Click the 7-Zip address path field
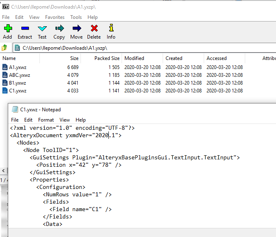Viewport: 276px width, 237px height. pyautogui.click(x=144, y=48)
